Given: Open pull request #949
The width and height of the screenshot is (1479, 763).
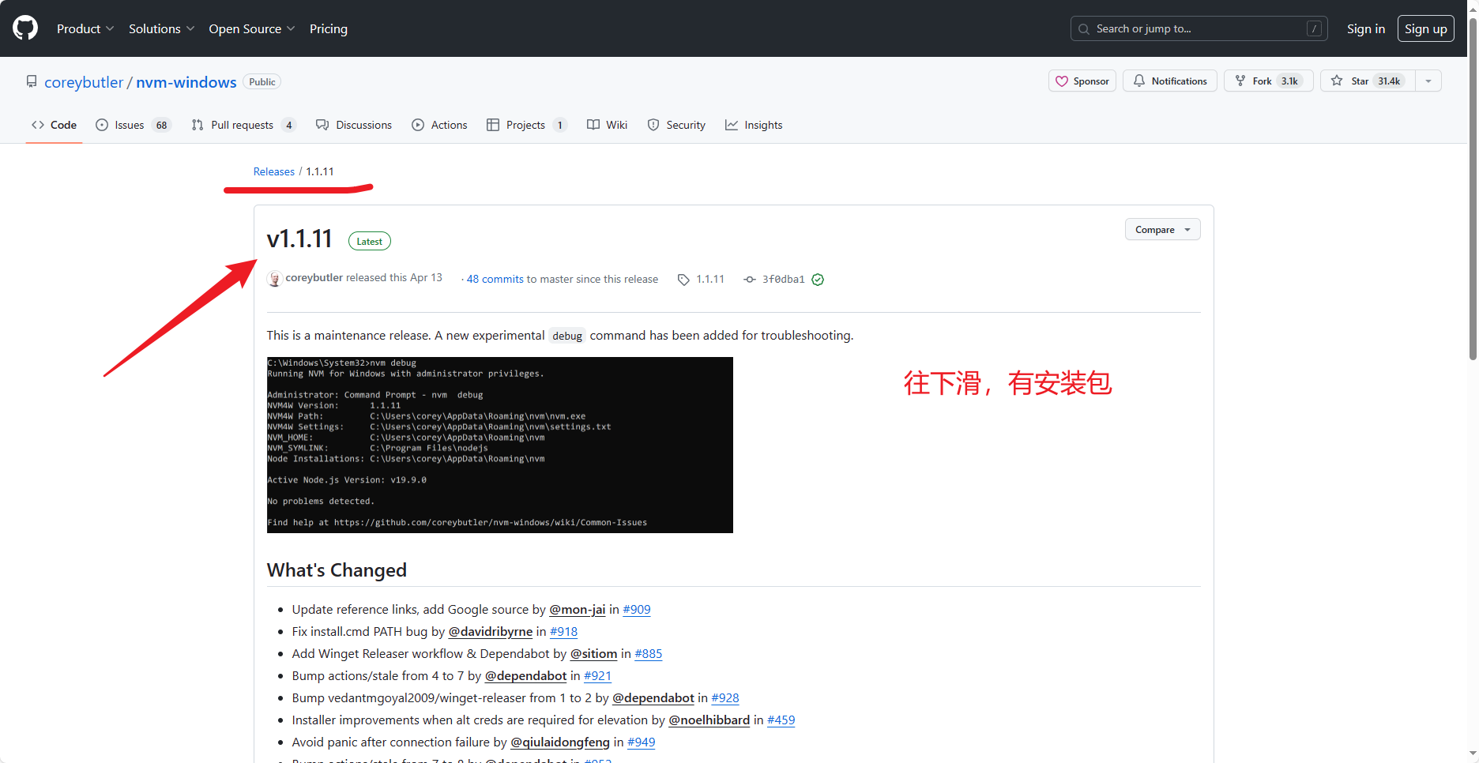Looking at the screenshot, I should pos(642,742).
